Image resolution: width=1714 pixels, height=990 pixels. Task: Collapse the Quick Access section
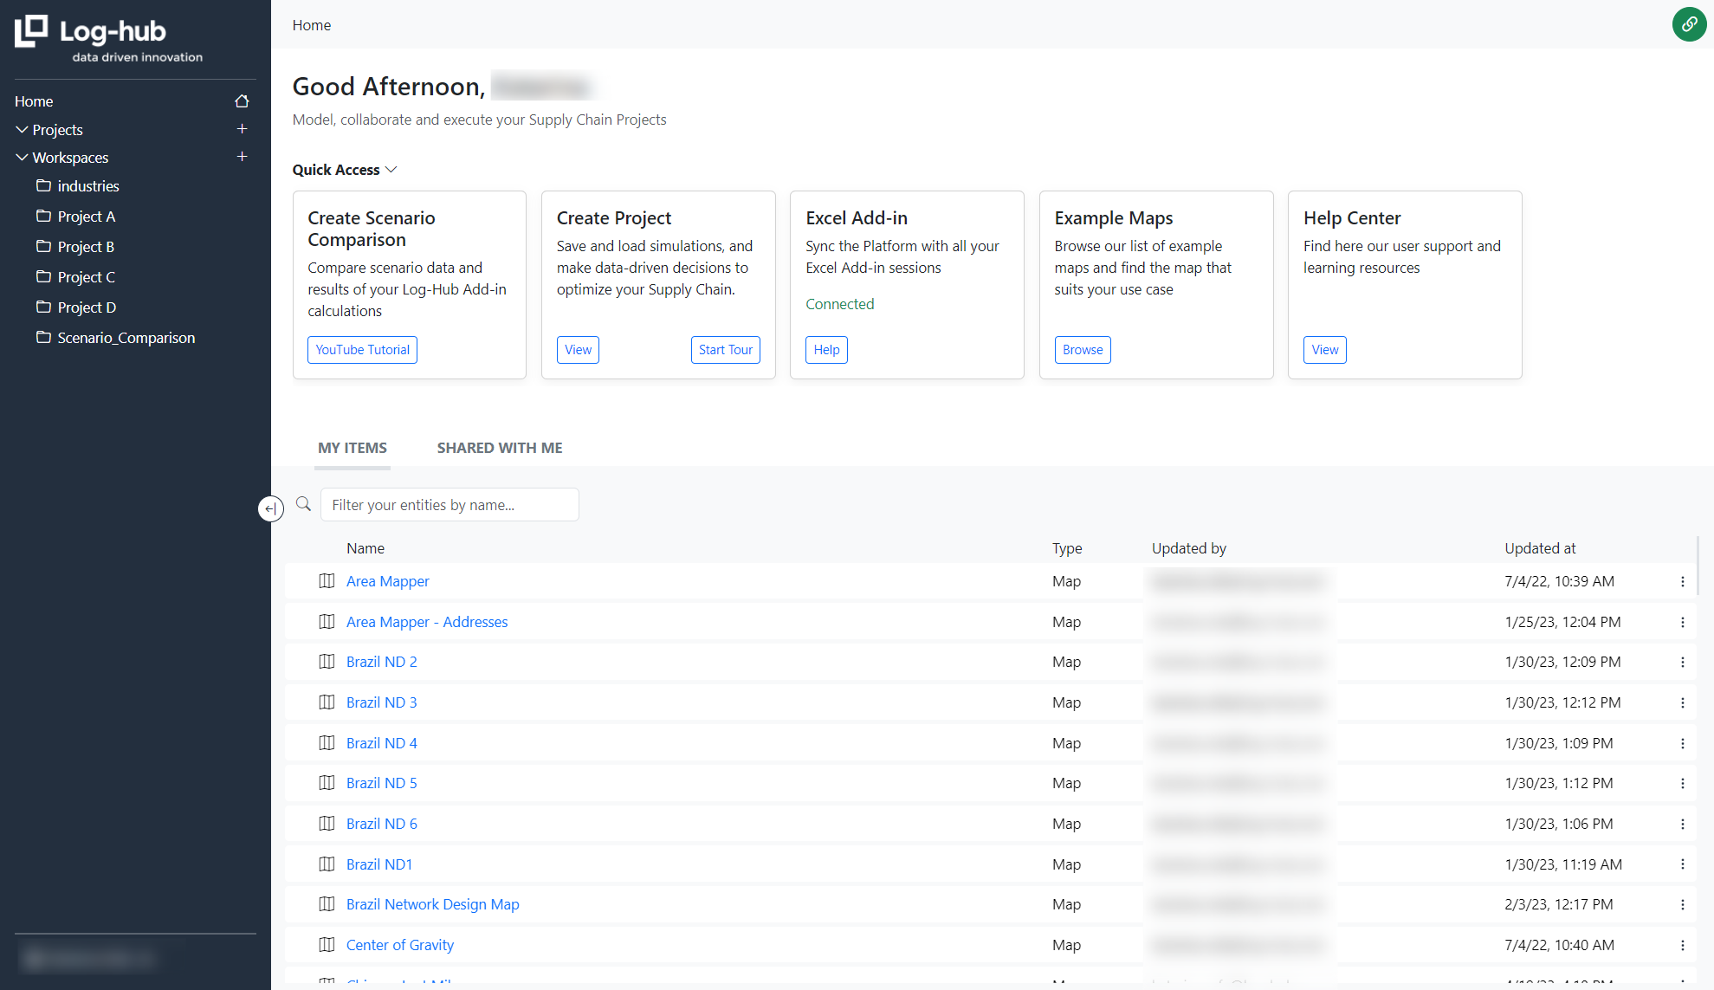tap(391, 170)
